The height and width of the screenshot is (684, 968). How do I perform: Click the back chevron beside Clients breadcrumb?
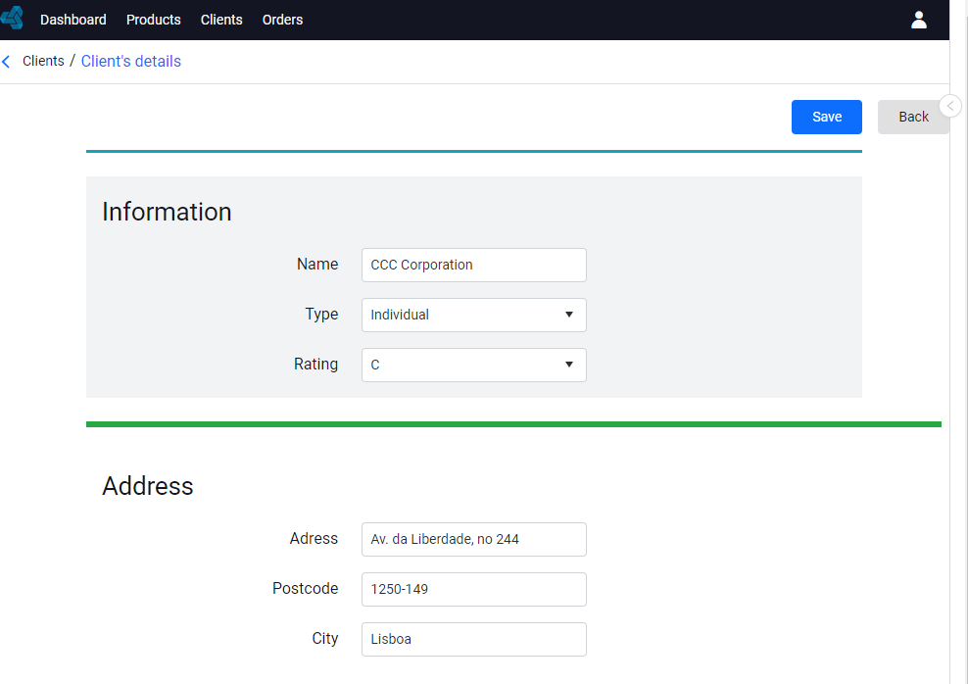pos(6,61)
